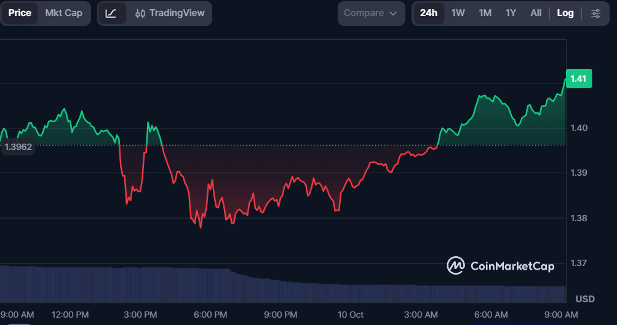Click the 1.40 y-axis label
The height and width of the screenshot is (325, 617).
point(579,128)
